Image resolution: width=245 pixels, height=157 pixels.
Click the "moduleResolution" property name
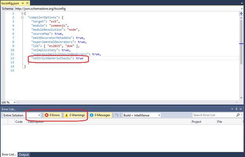(47, 29)
